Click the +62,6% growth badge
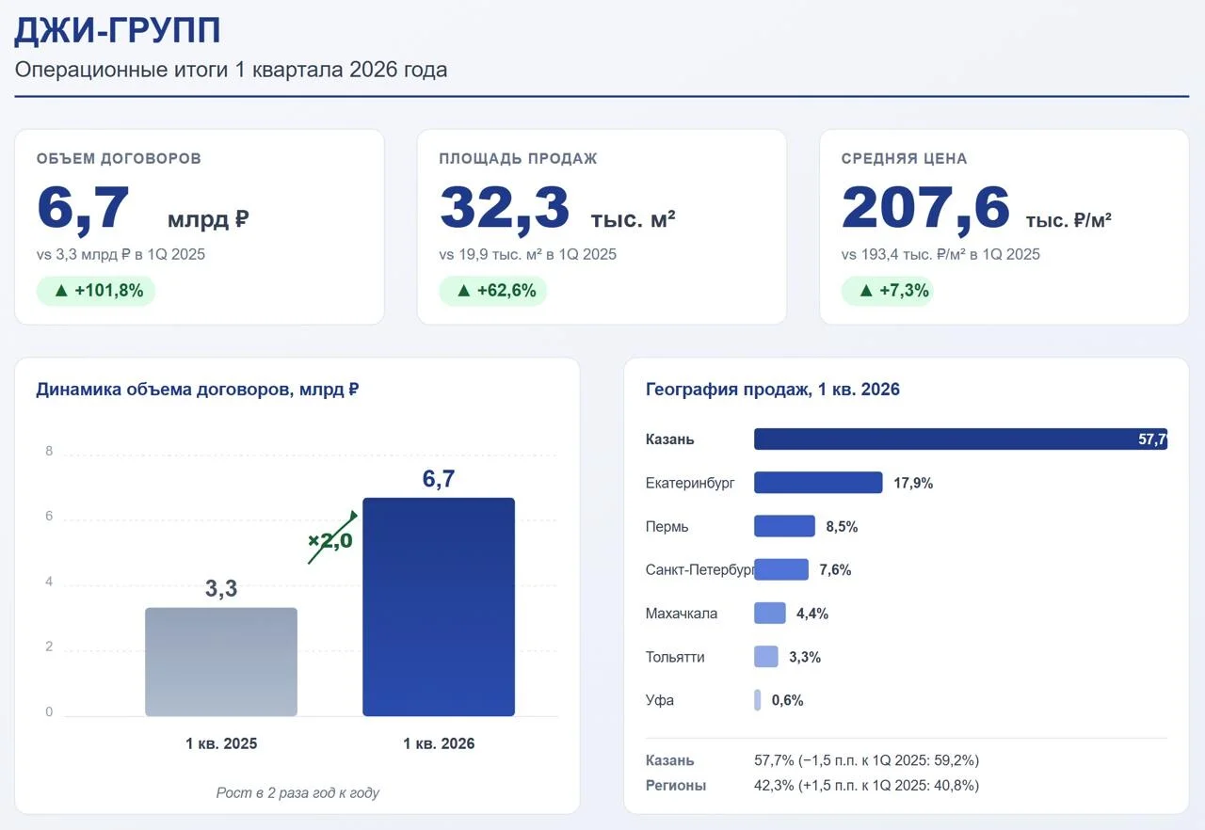This screenshot has width=1205, height=830. (493, 291)
